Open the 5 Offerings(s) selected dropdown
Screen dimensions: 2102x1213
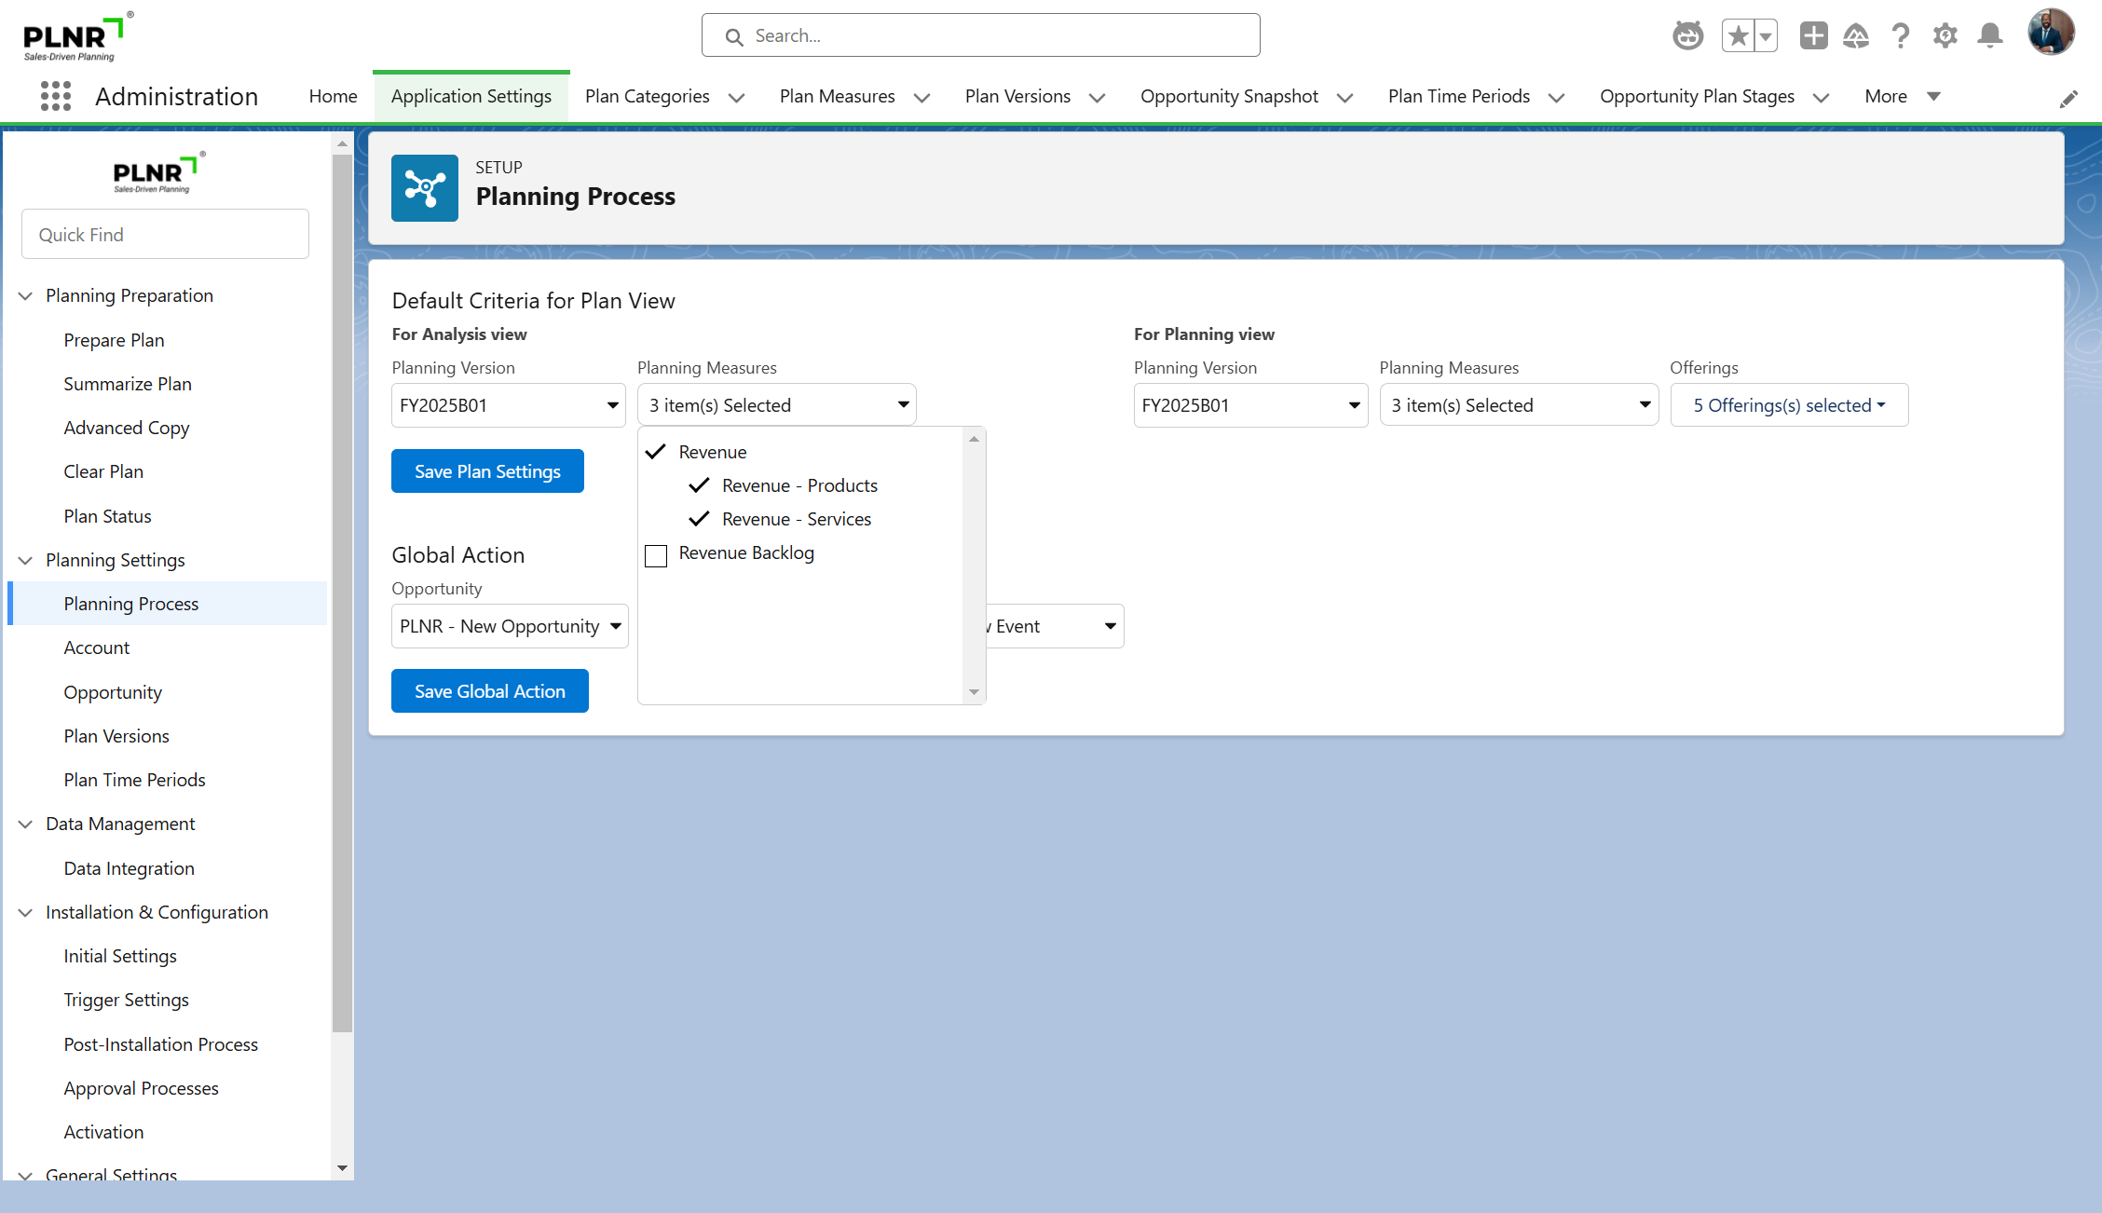[1789, 405]
